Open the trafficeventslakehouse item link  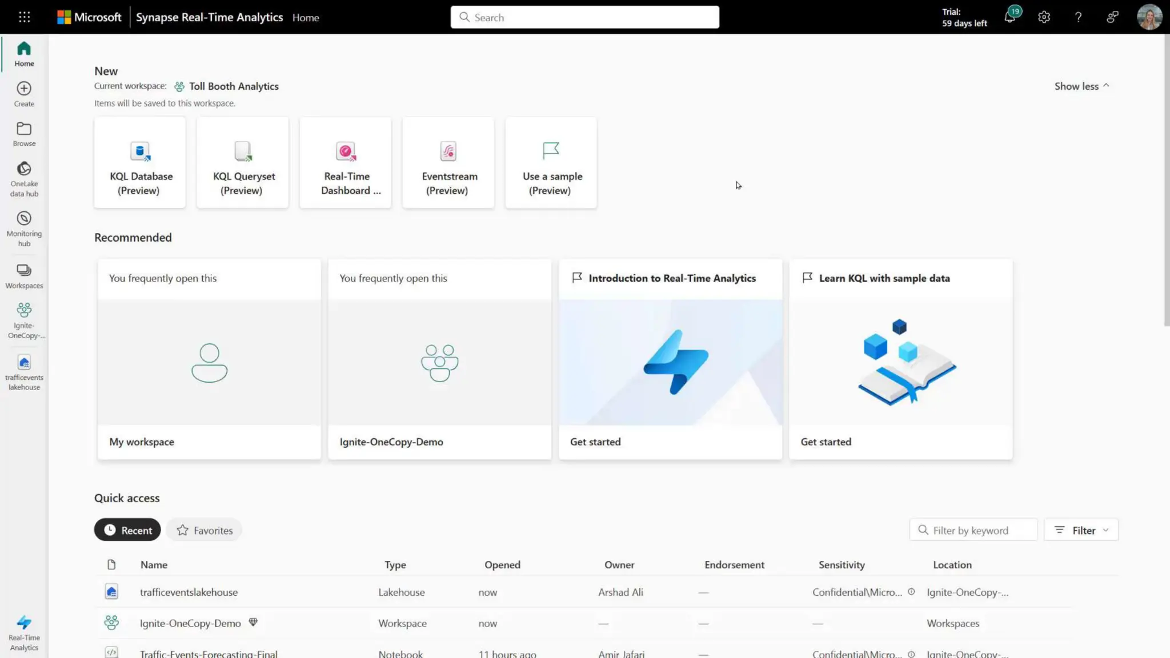pyautogui.click(x=189, y=592)
